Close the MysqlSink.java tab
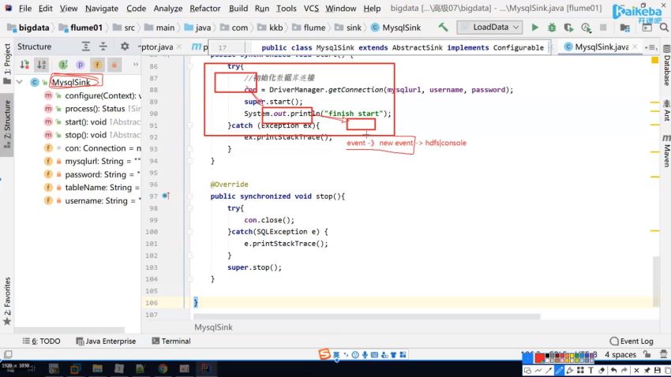 point(635,47)
